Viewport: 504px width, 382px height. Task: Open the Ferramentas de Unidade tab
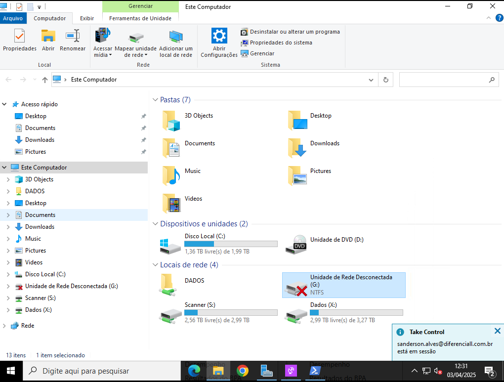[140, 18]
